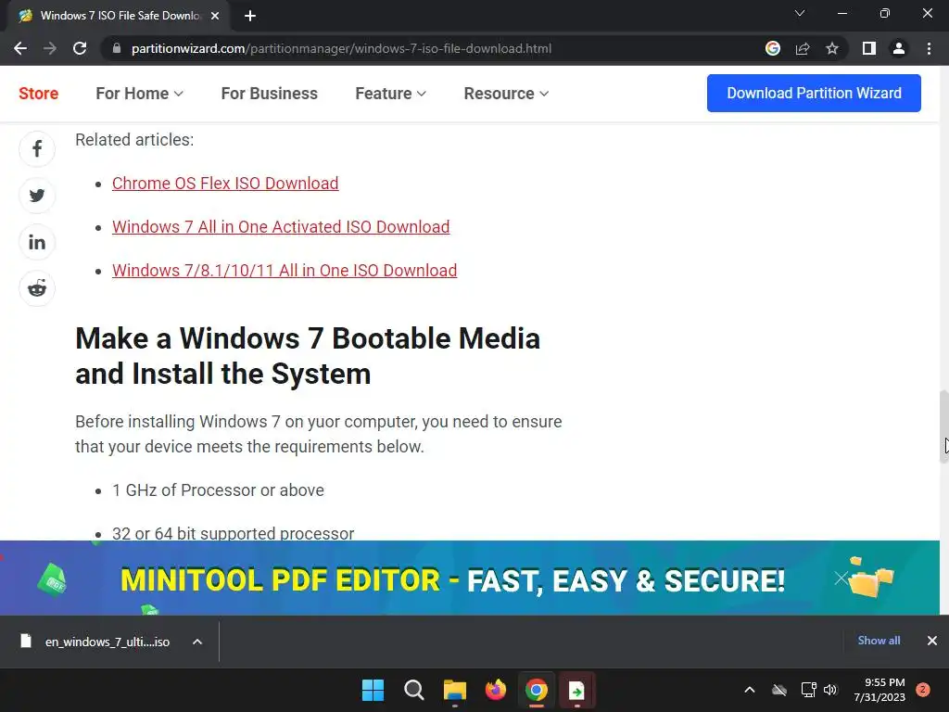The width and height of the screenshot is (949, 712).
Task: Click the forward navigation arrow
Action: coord(50,48)
